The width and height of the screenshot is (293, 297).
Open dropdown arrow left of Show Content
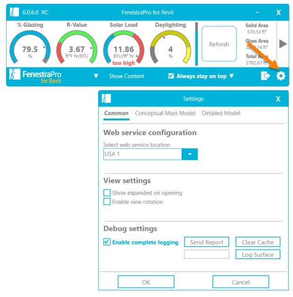[x=96, y=76]
